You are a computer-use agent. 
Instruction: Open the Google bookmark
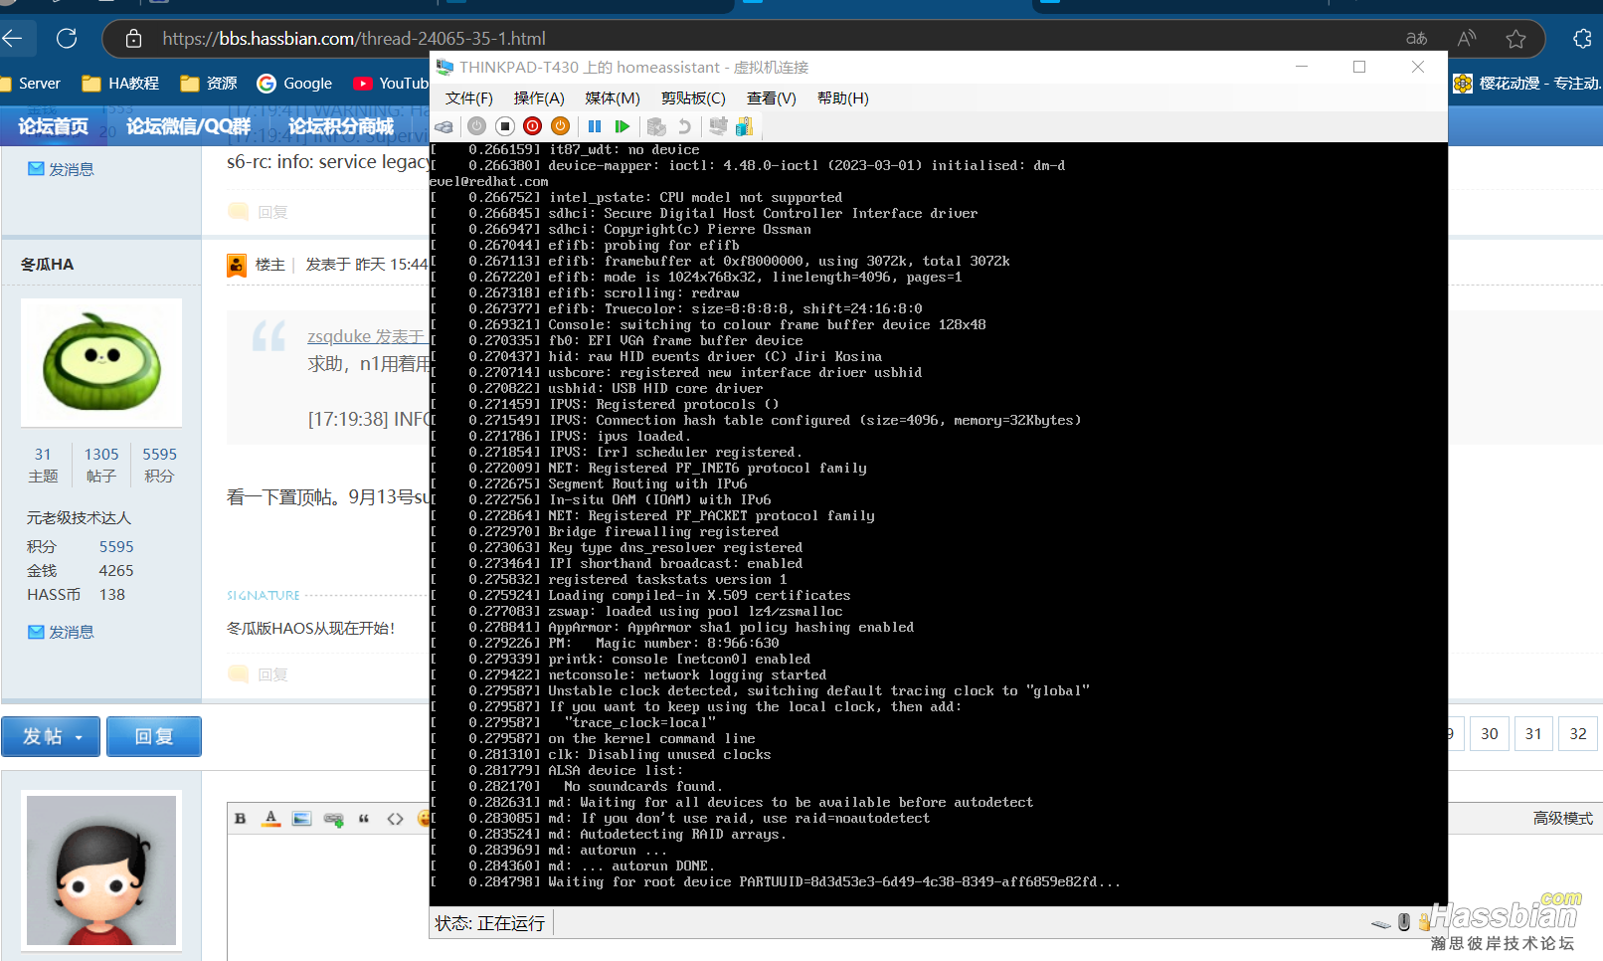(x=294, y=84)
